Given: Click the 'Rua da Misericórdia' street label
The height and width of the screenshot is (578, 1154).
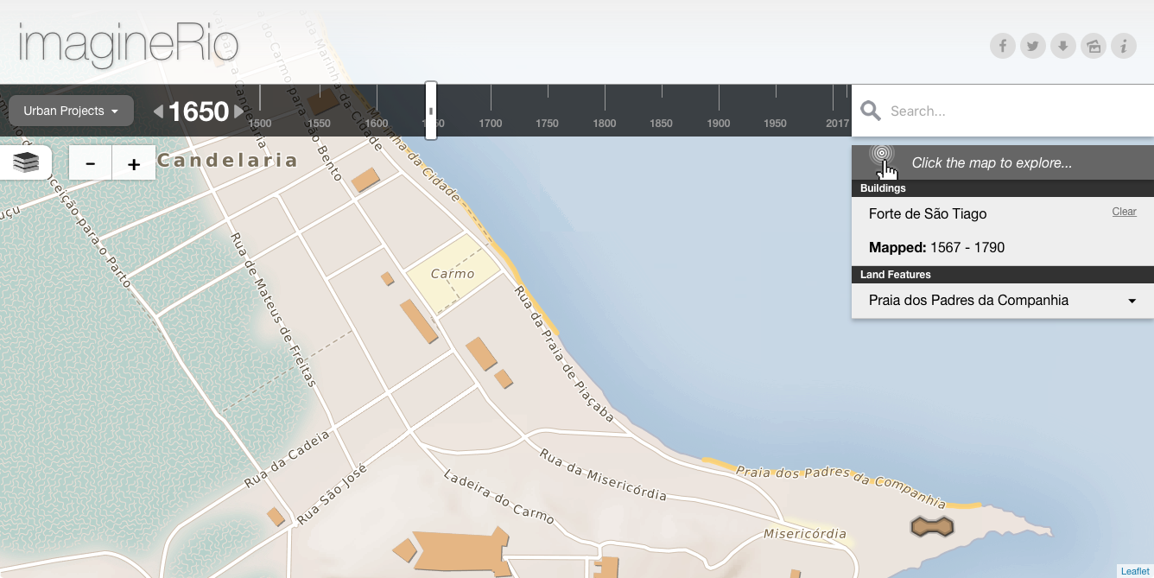Looking at the screenshot, I should (603, 474).
